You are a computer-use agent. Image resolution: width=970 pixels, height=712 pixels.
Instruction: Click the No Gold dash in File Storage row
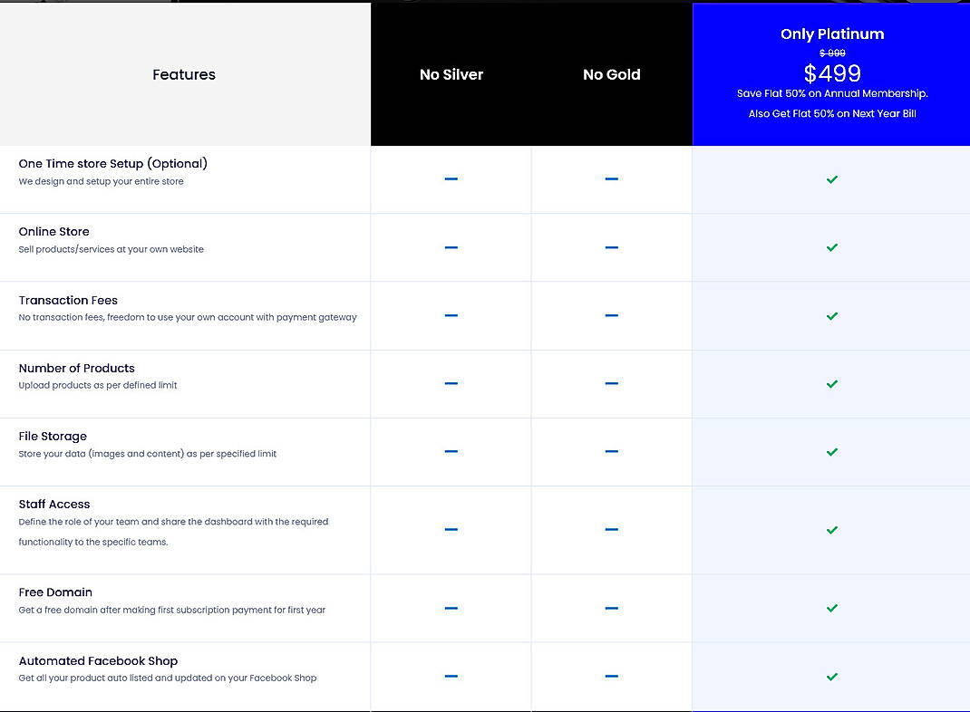tap(611, 452)
